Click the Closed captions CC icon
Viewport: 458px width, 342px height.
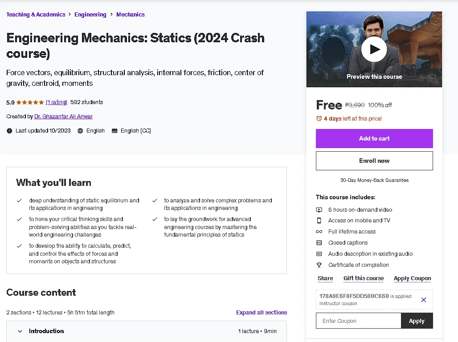point(319,242)
